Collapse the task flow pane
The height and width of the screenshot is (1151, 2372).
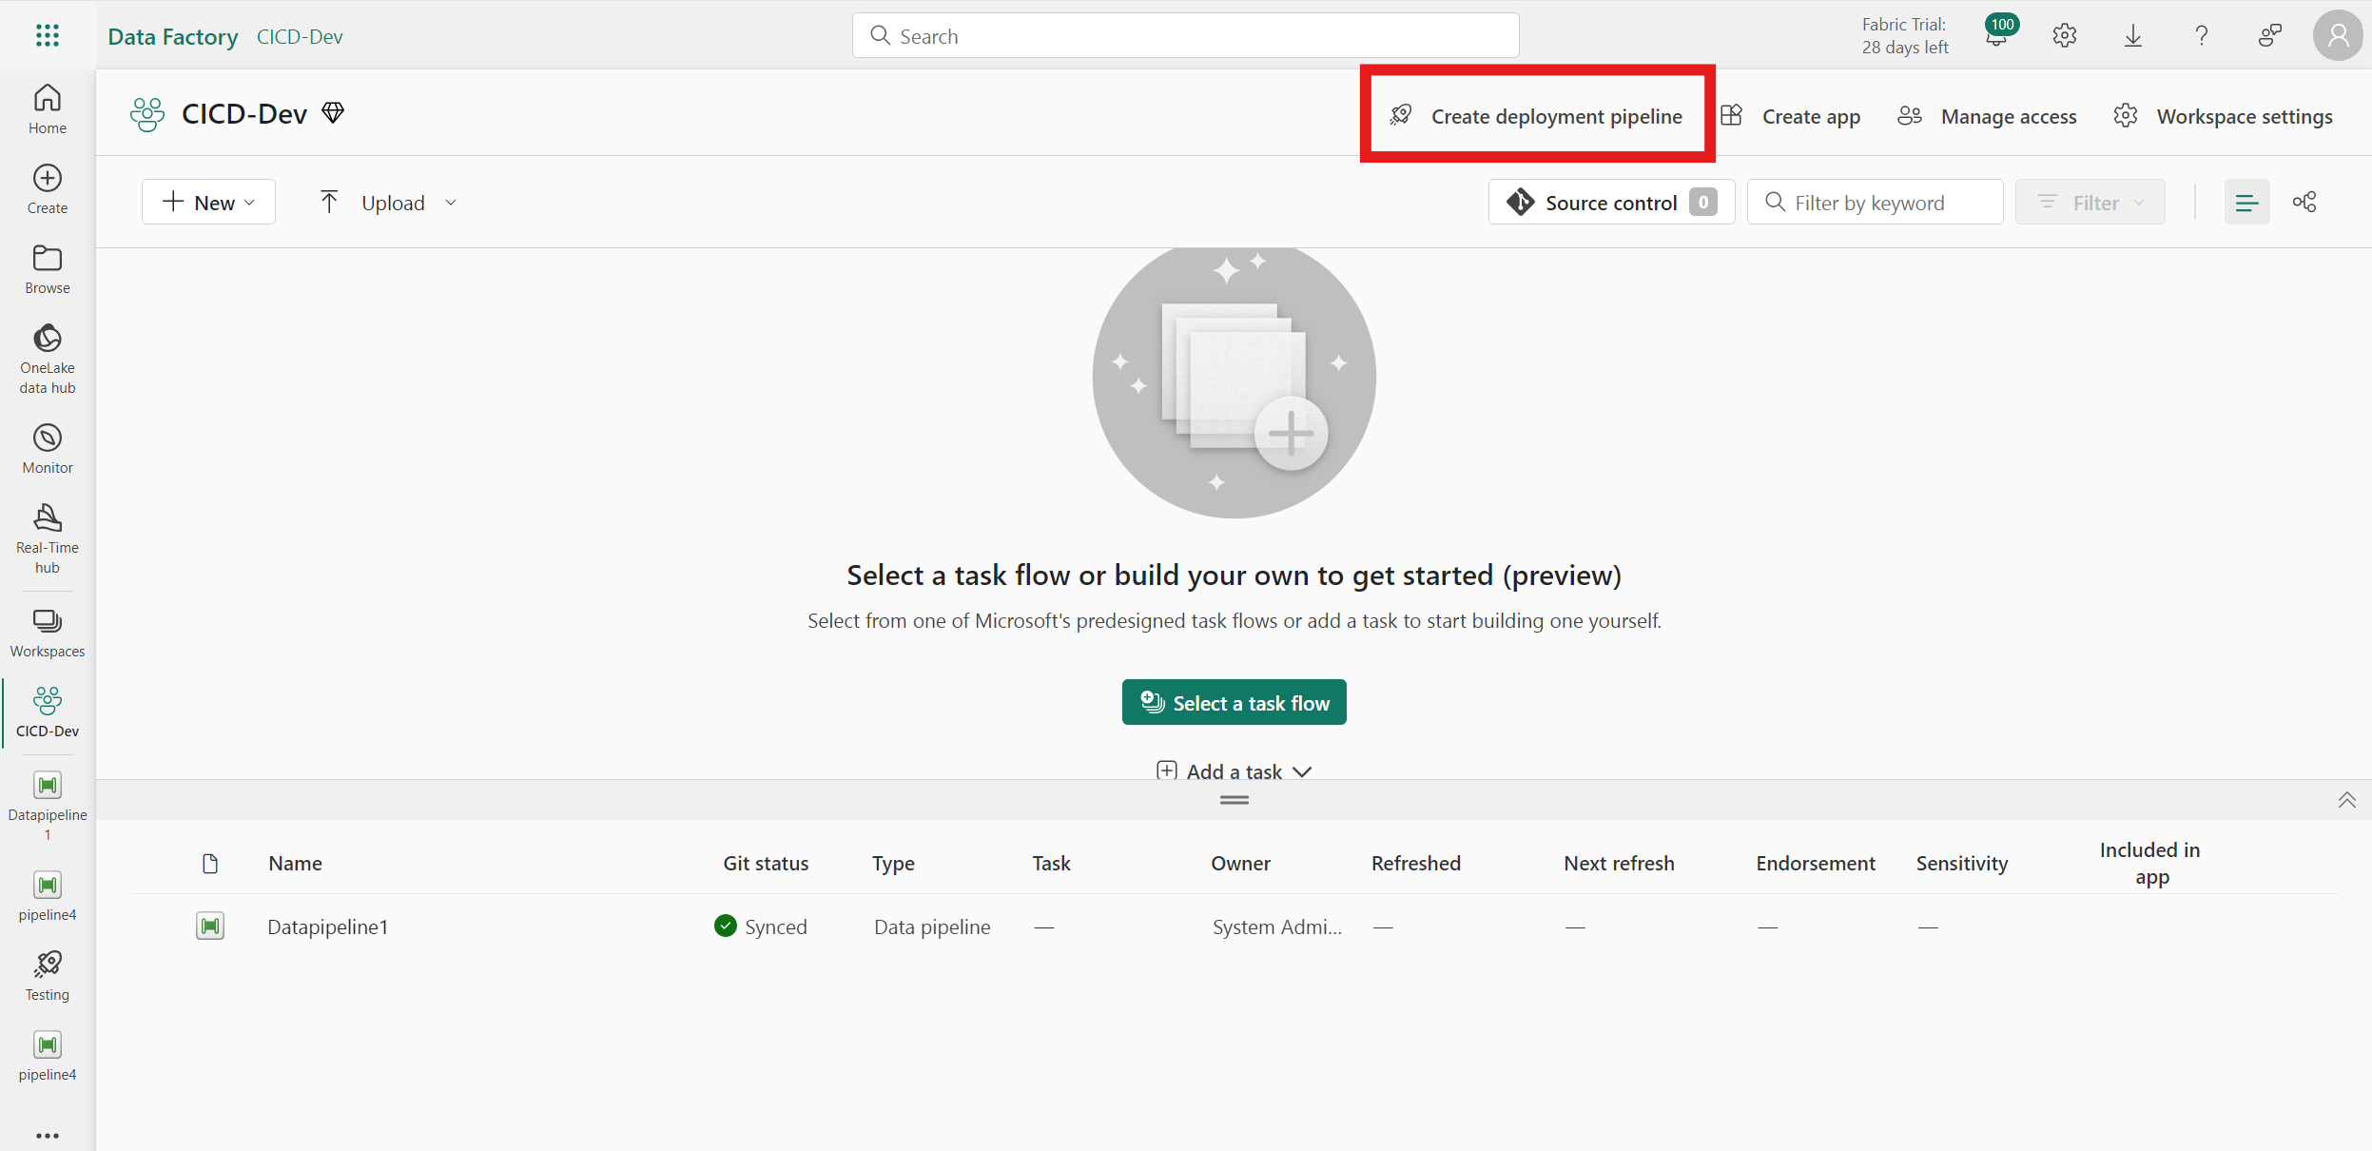pos(2346,800)
